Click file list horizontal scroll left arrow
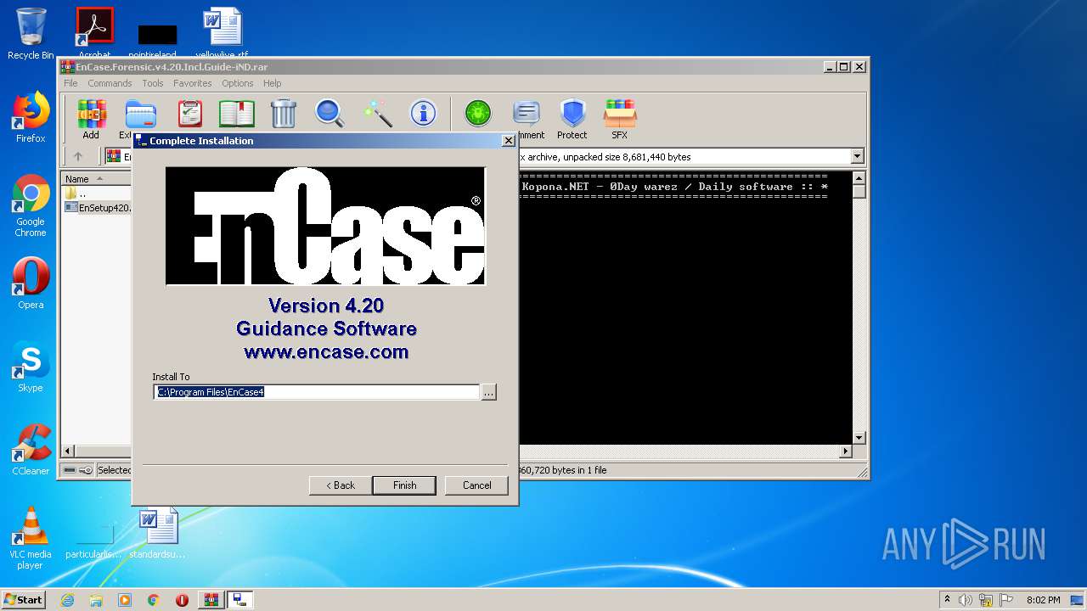 coord(69,451)
